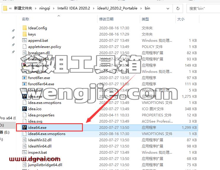Expand chevron after 新建文件夹 breadcrumb
220x170 pixels.
[36, 8]
